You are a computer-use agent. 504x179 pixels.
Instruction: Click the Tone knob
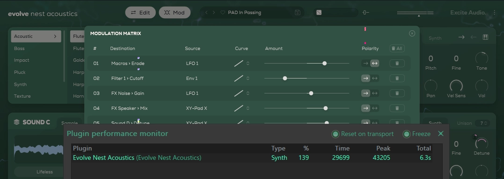click(x=482, y=58)
